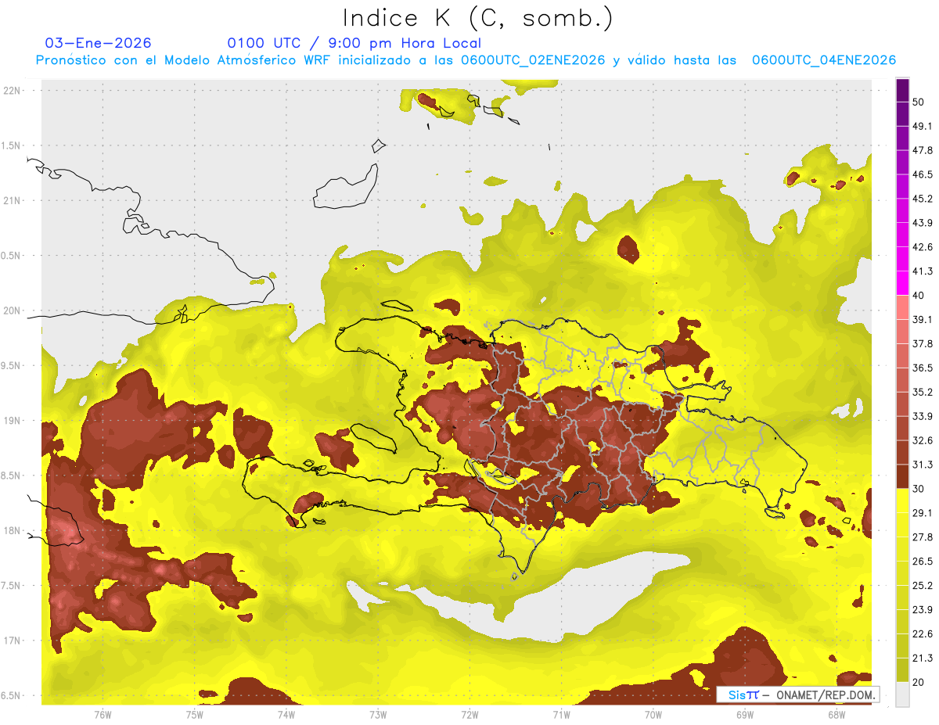Click the colorbar value "25.2"

(923, 586)
